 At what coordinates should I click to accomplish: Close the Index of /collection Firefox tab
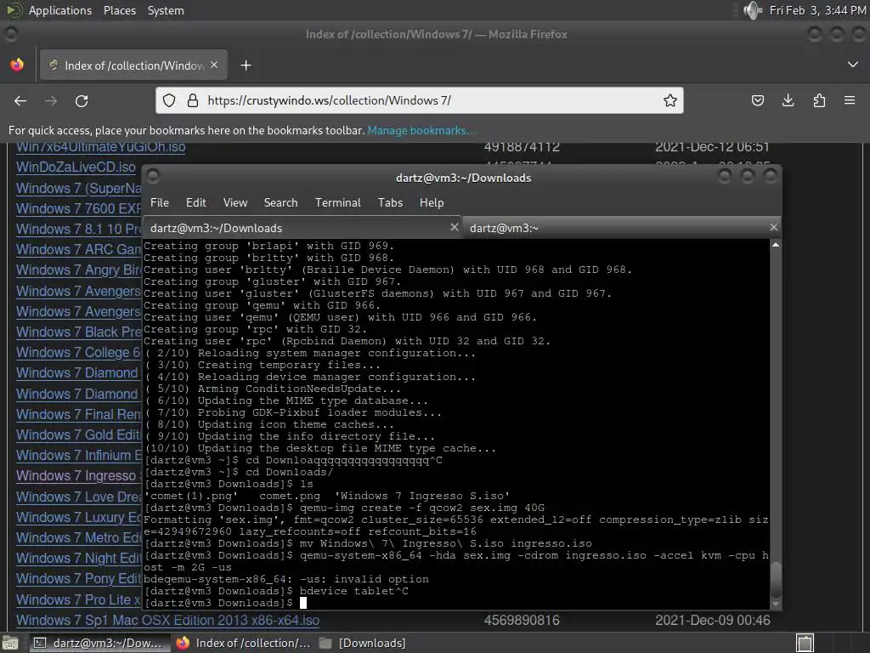coord(214,65)
